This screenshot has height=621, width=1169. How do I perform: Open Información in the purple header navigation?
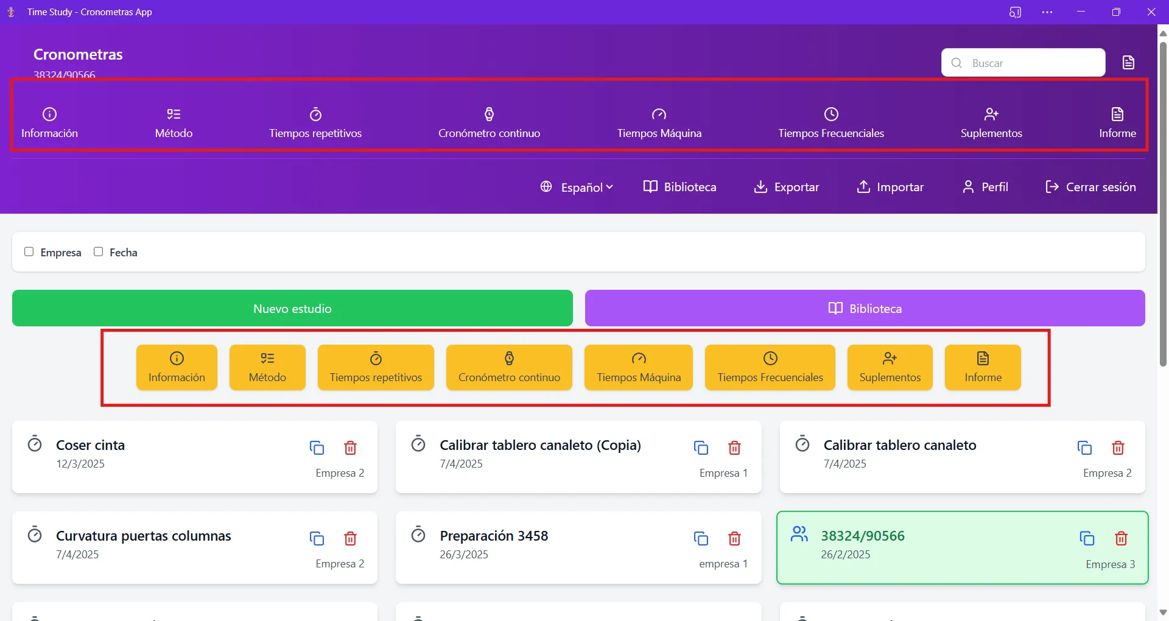click(49, 123)
